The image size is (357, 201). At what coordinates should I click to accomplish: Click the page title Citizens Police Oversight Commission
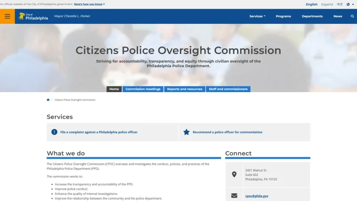coord(178,50)
